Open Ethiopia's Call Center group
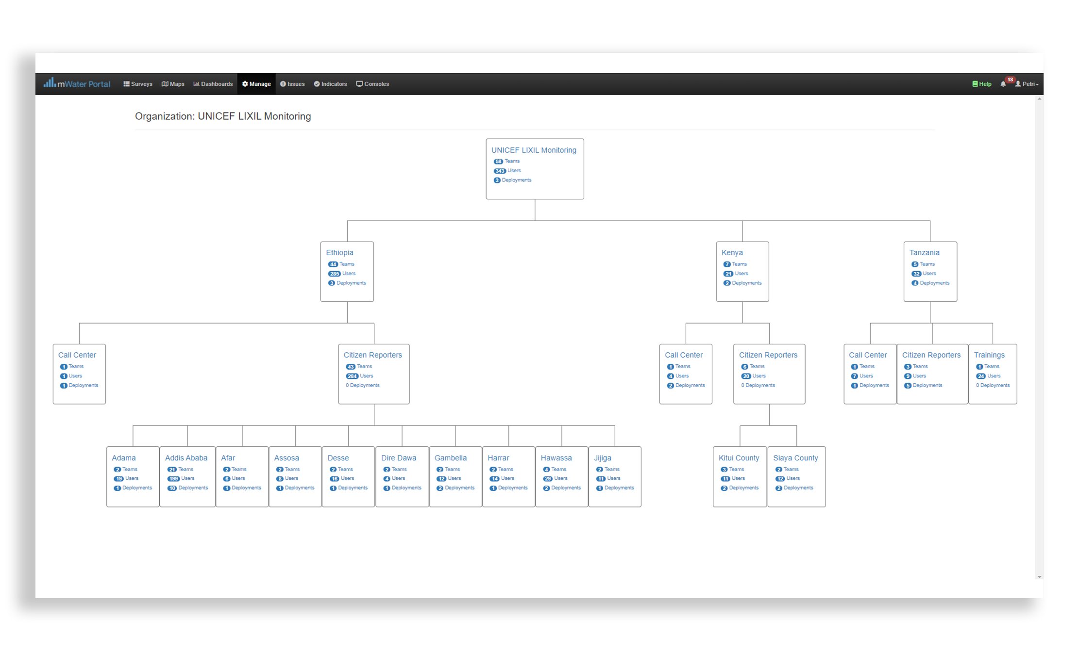Viewport: 1079px width, 651px height. (77, 355)
